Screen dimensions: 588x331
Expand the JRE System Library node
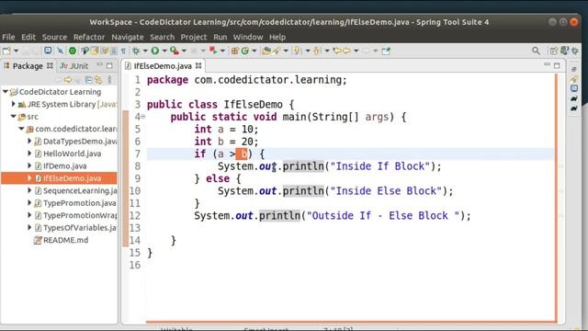(x=14, y=104)
